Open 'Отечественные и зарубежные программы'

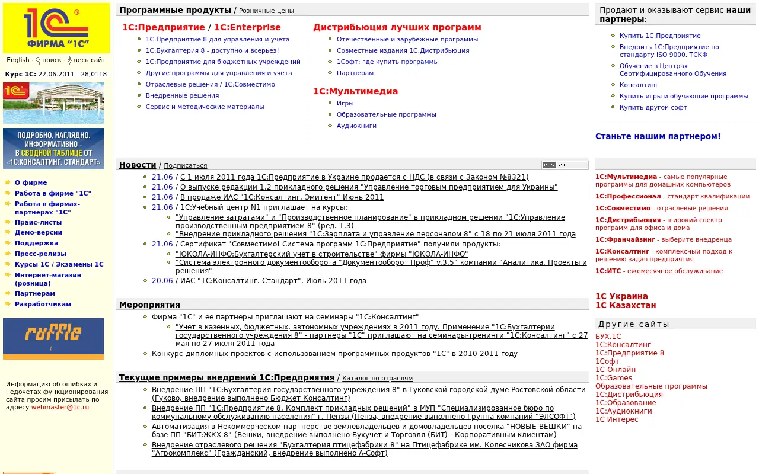pyautogui.click(x=407, y=39)
